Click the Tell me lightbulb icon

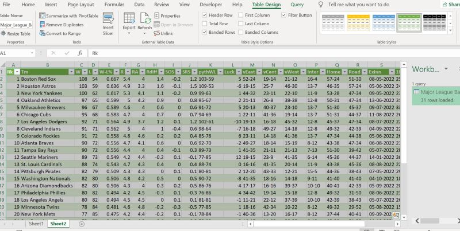[321, 5]
